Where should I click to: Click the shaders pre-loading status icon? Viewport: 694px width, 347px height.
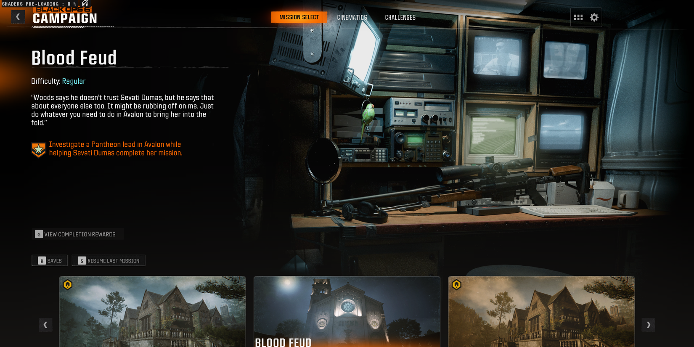pyautogui.click(x=85, y=4)
